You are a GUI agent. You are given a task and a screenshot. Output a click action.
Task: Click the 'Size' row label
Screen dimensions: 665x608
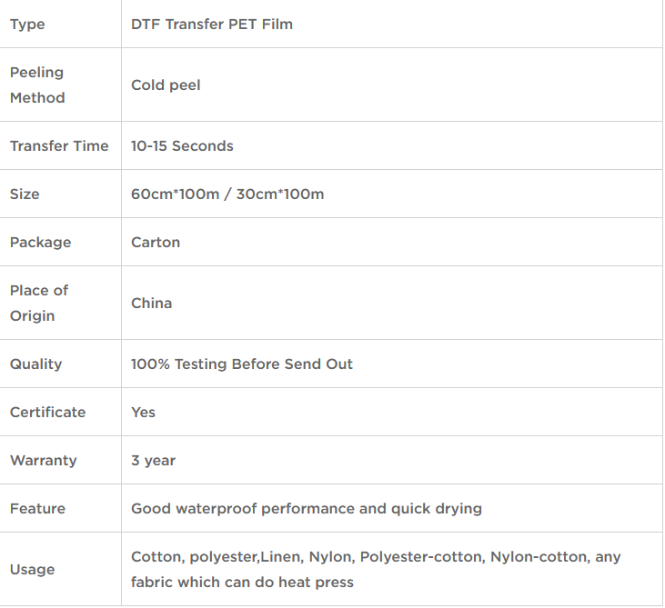click(x=25, y=194)
